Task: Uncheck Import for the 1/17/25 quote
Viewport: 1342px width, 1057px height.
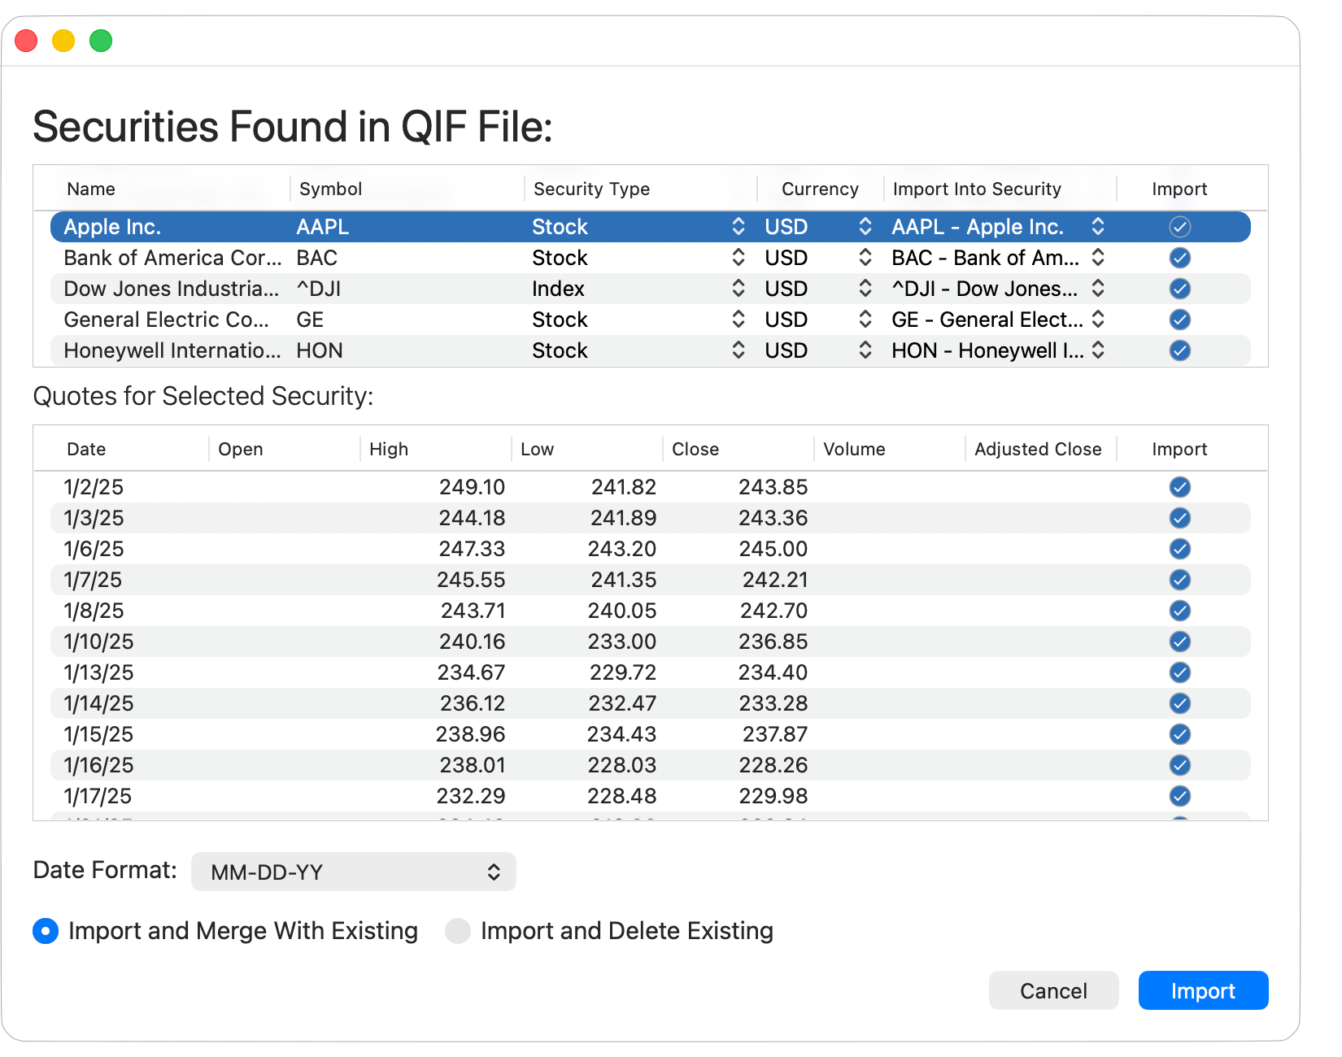Action: (x=1180, y=796)
